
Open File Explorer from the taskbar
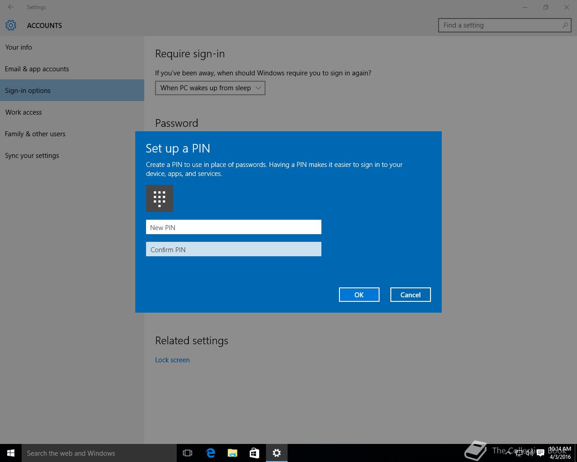[x=233, y=453]
